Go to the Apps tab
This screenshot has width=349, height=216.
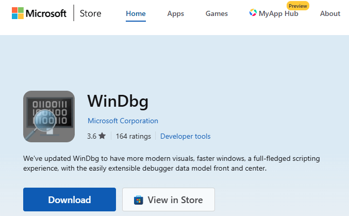(x=176, y=13)
